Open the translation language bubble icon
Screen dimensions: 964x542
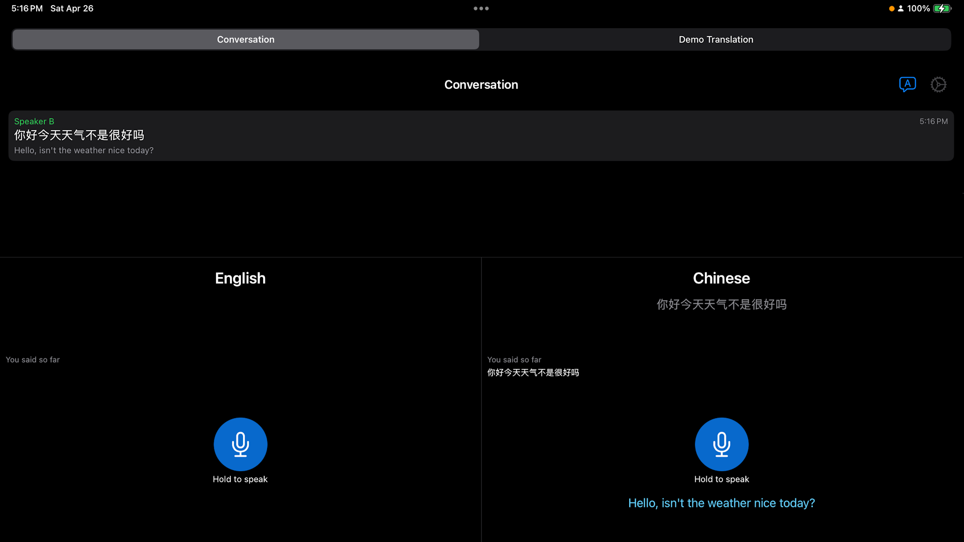pos(907,84)
